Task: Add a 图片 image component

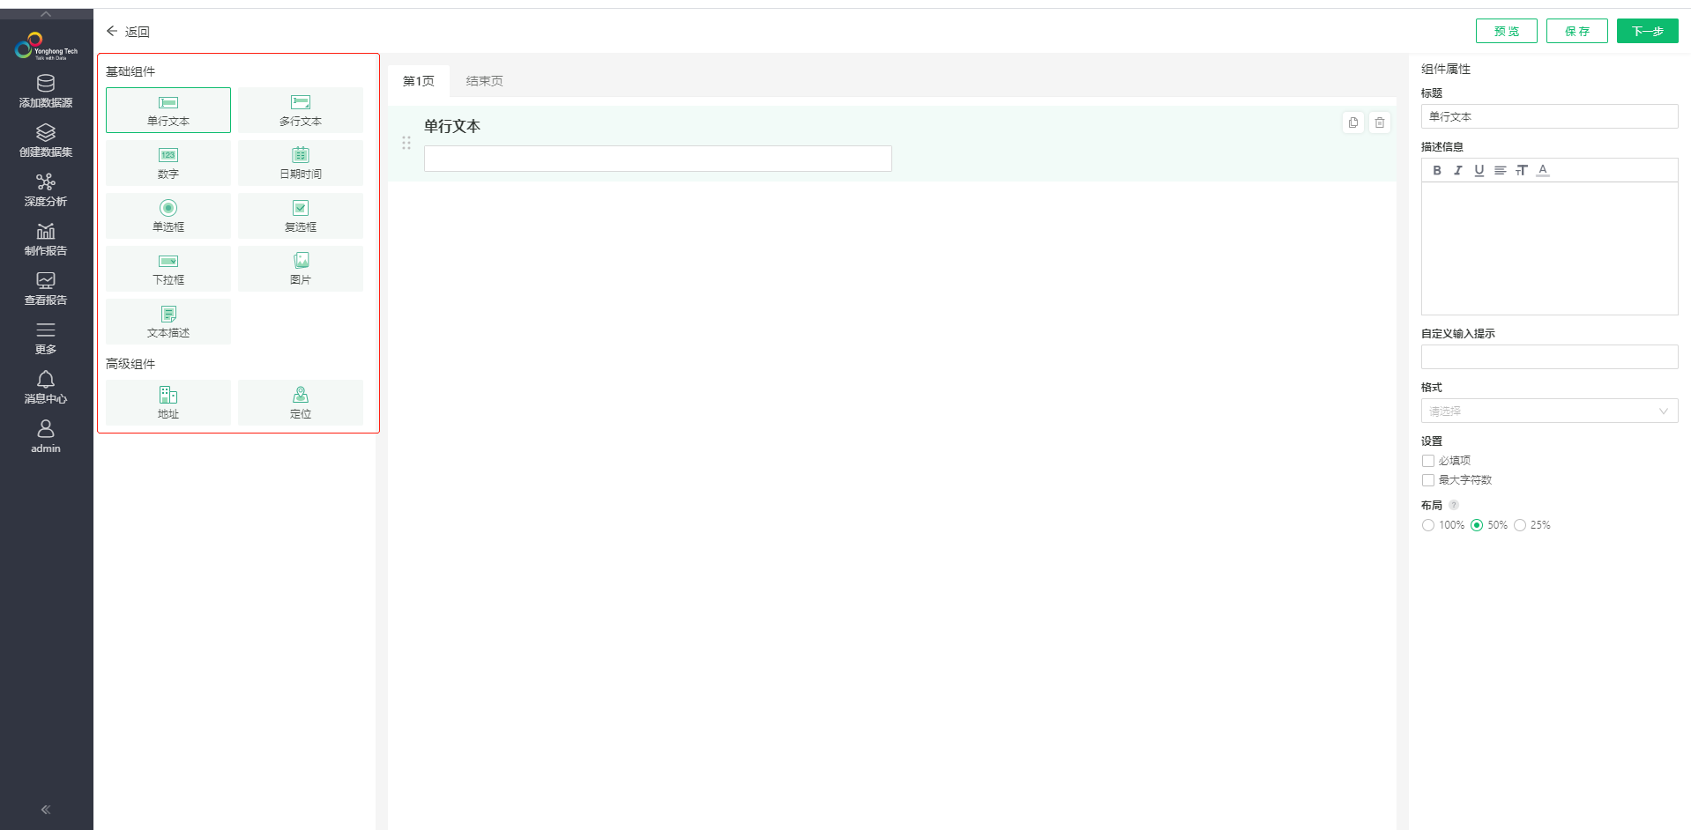Action: point(301,269)
